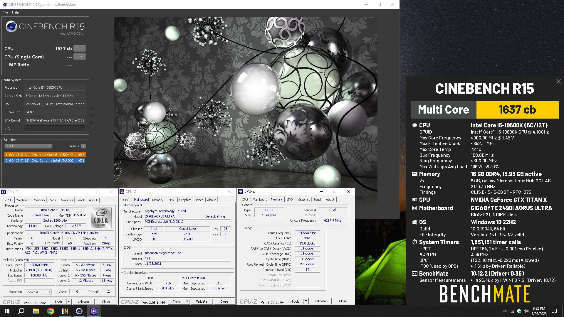The height and width of the screenshot is (317, 564).
Task: Select ranking row 1 scoring 1637
Action: pos(45,155)
